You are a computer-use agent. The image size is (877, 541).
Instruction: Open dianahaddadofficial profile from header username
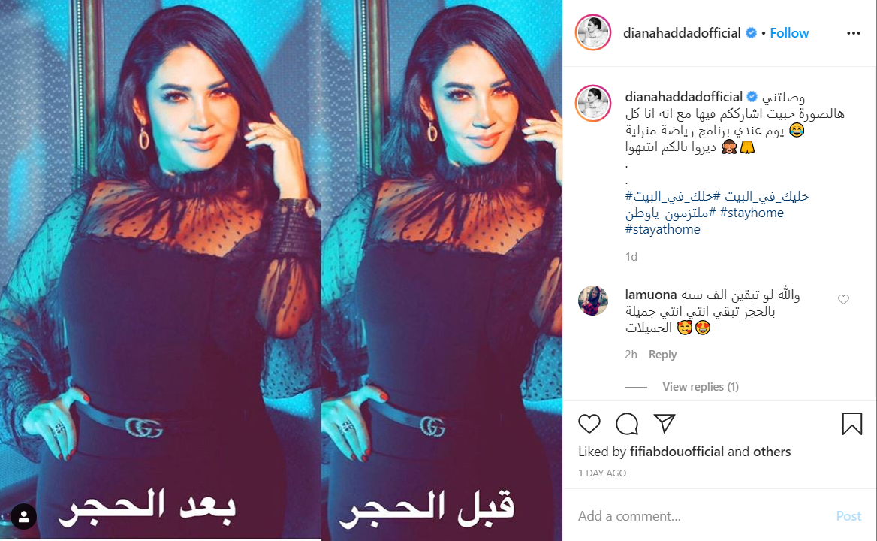[682, 33]
